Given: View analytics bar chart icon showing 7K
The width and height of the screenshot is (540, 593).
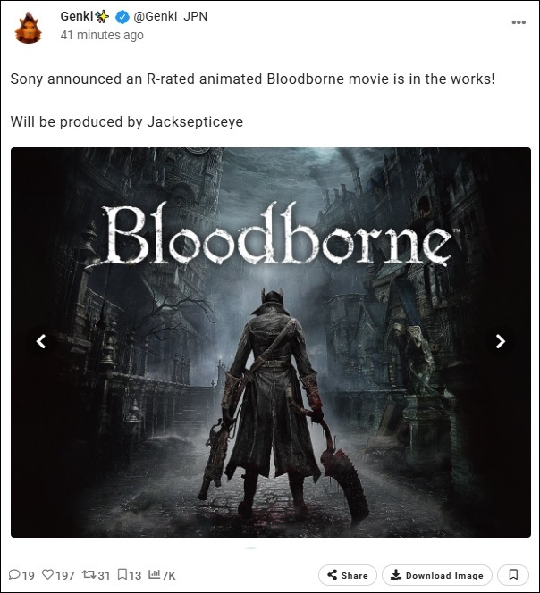Looking at the screenshot, I should pos(154,575).
